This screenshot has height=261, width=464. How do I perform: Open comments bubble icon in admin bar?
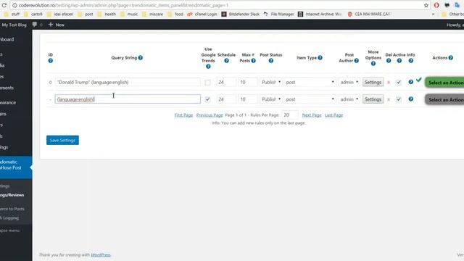click(x=35, y=25)
